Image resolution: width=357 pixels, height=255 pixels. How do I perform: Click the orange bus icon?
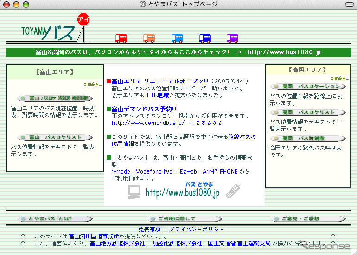pos(149,38)
